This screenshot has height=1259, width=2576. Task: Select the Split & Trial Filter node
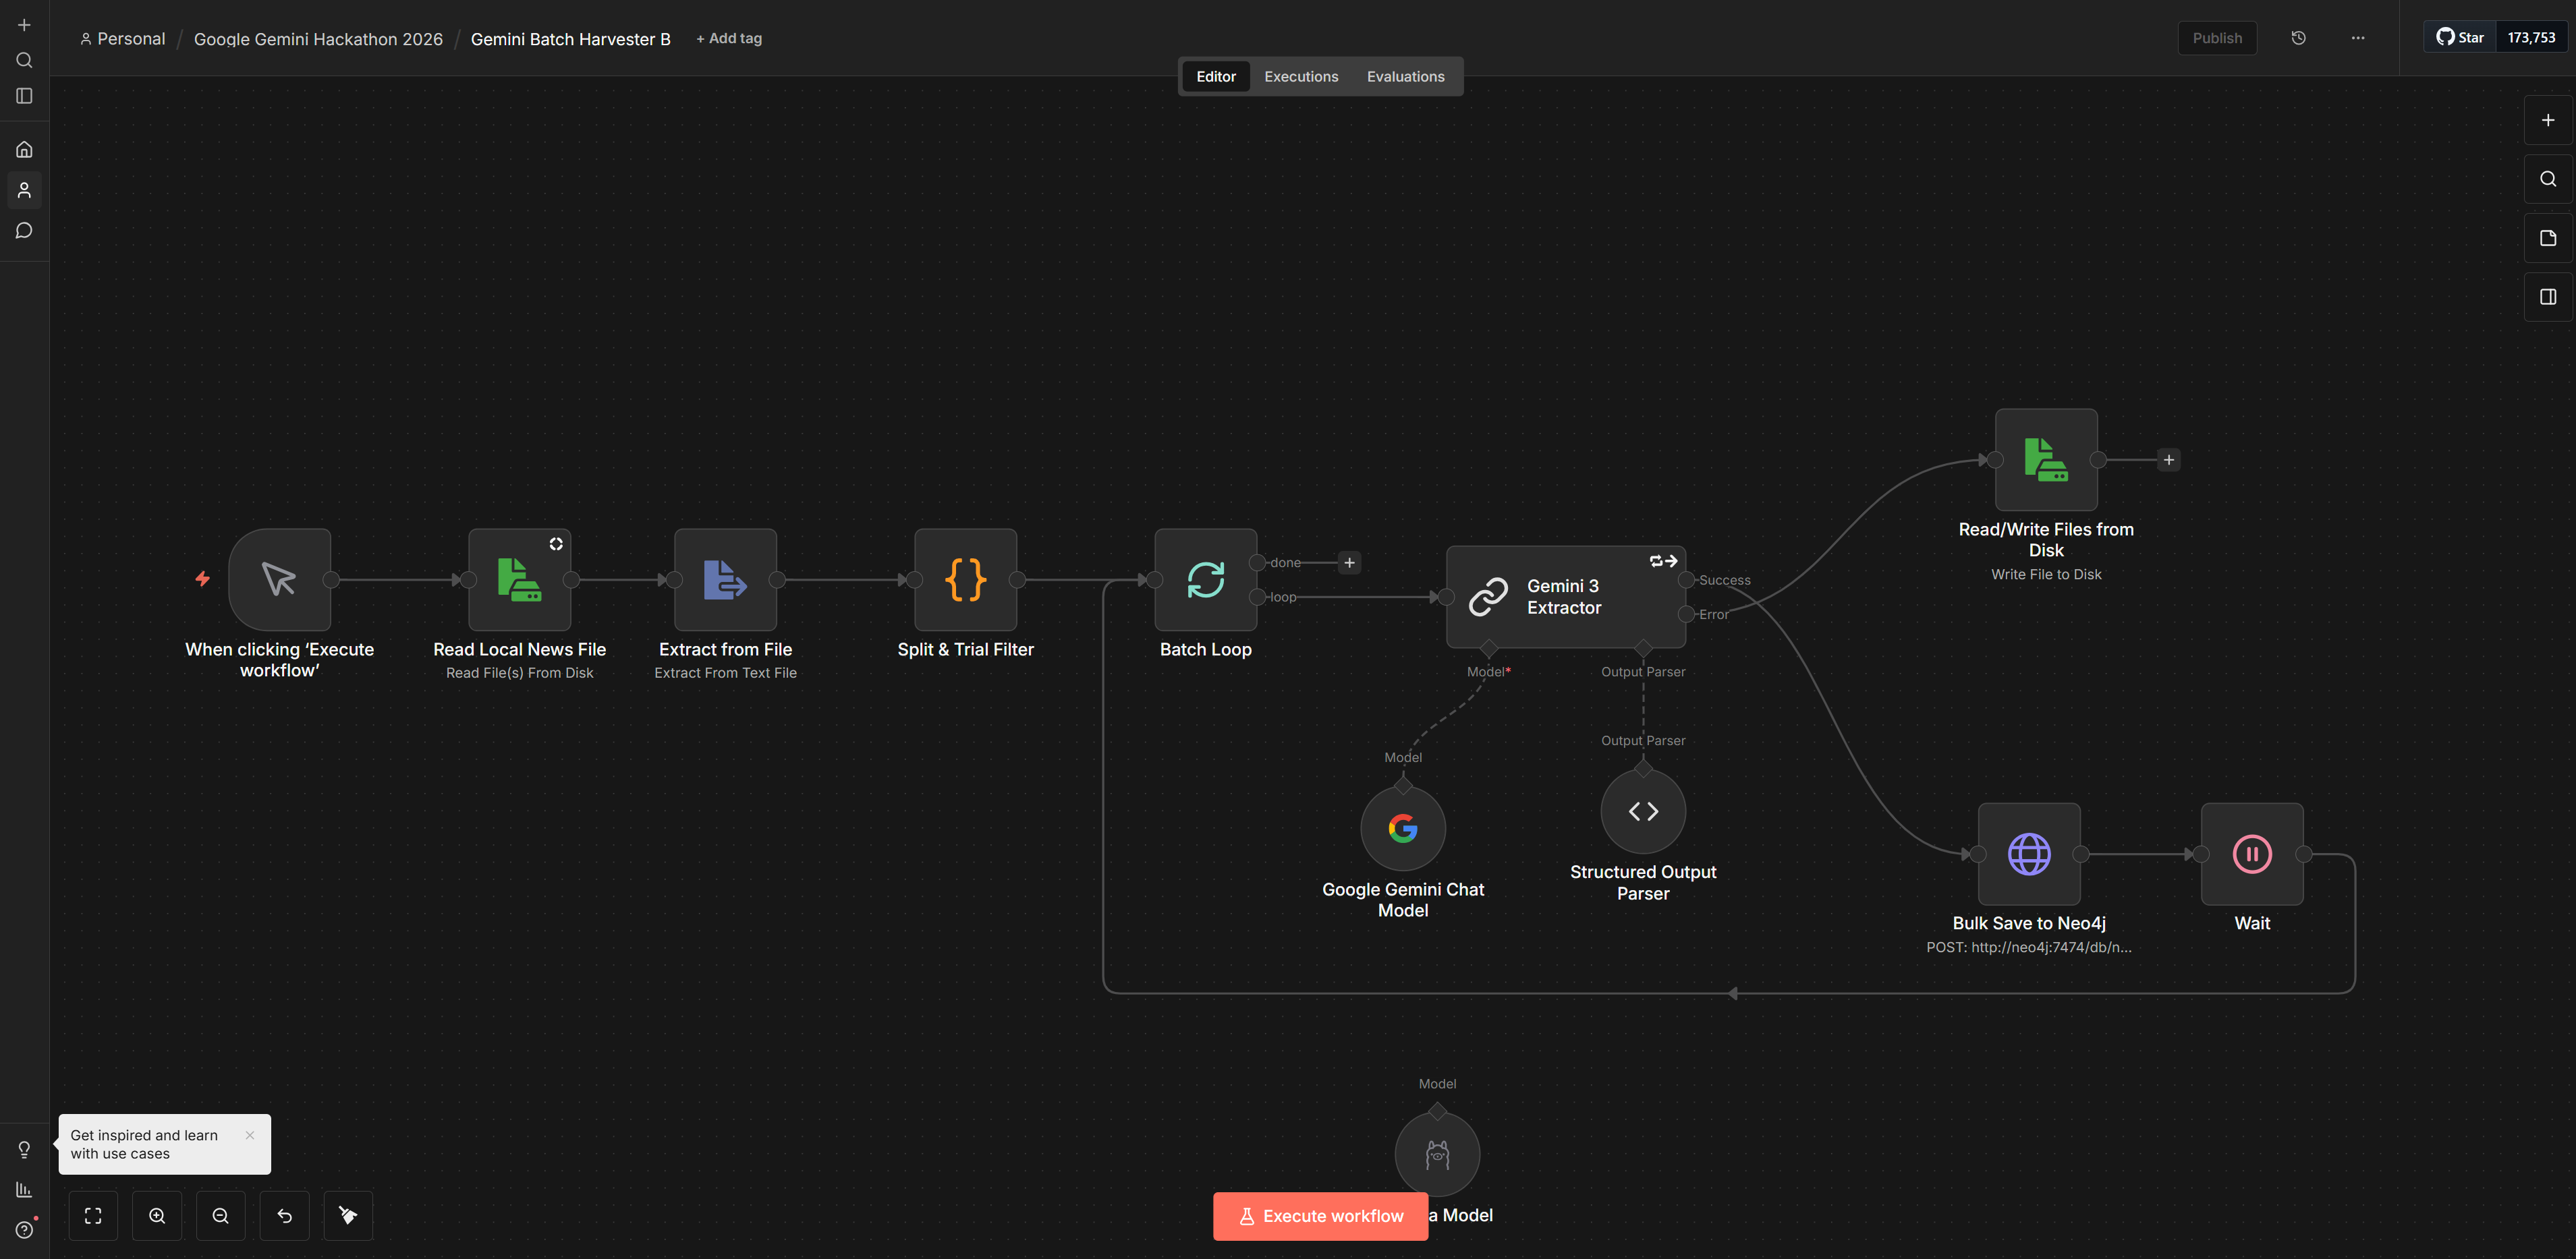pos(965,579)
